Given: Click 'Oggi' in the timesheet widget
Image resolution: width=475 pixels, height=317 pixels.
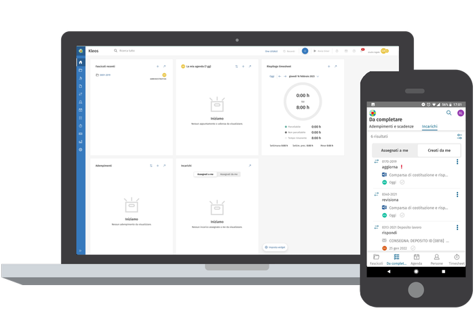Looking at the screenshot, I should tap(272, 77).
